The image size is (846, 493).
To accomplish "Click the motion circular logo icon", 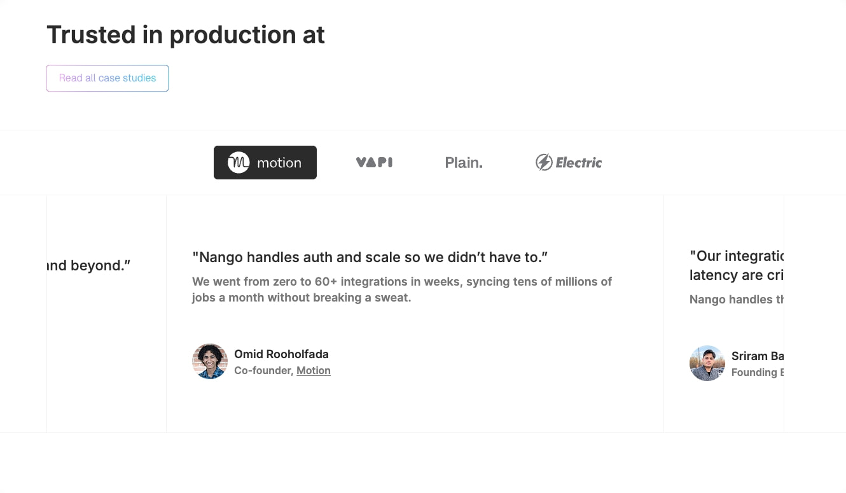I will (x=239, y=163).
